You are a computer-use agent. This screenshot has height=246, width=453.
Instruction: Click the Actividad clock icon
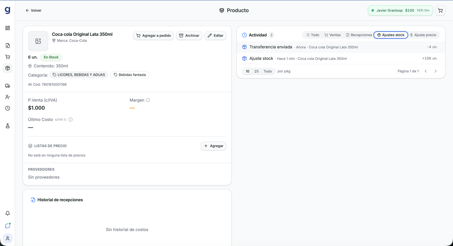tap(244, 35)
